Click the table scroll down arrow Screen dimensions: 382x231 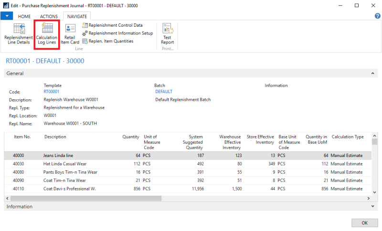(x=375, y=192)
